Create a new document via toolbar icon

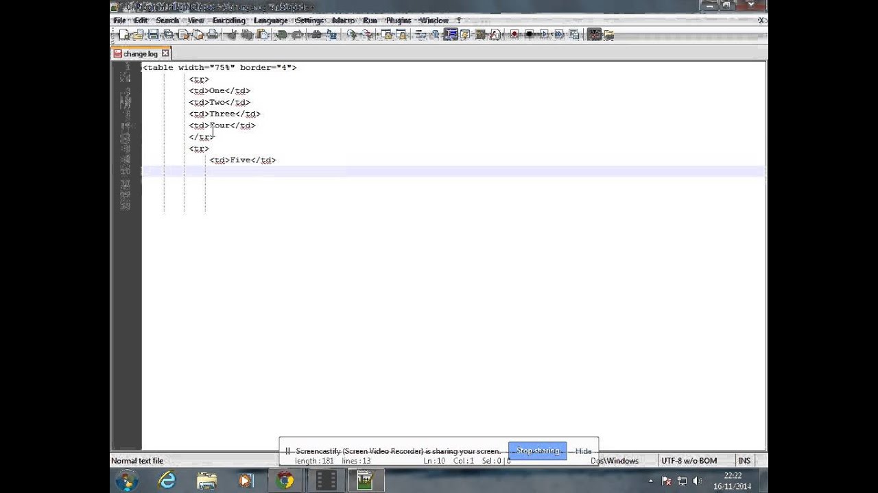coord(124,34)
